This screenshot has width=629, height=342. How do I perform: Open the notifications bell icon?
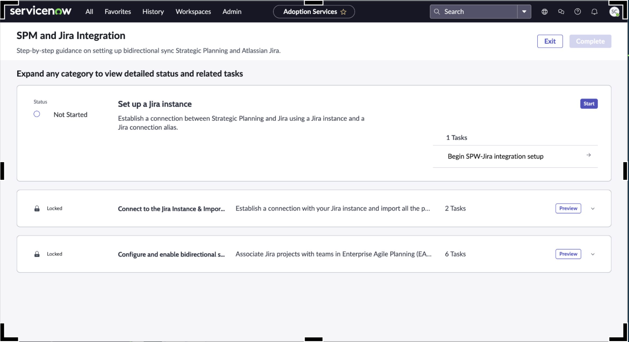[594, 12]
